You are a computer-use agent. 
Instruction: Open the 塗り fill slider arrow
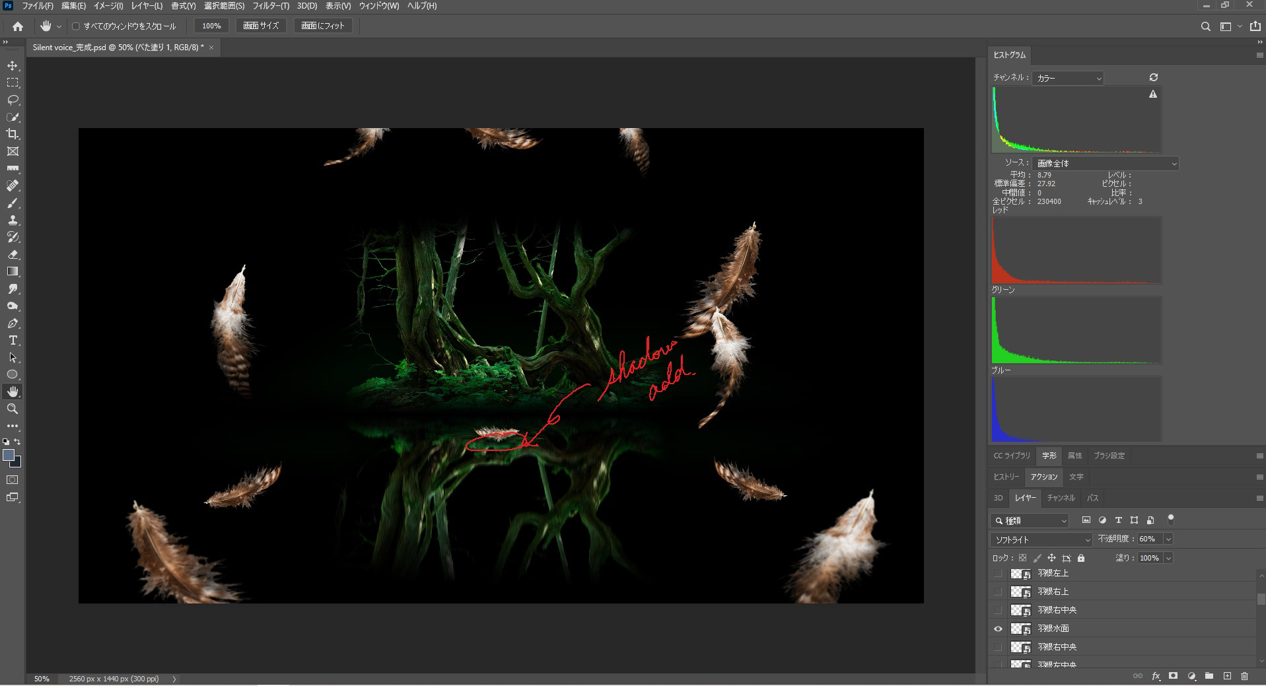pyautogui.click(x=1168, y=558)
